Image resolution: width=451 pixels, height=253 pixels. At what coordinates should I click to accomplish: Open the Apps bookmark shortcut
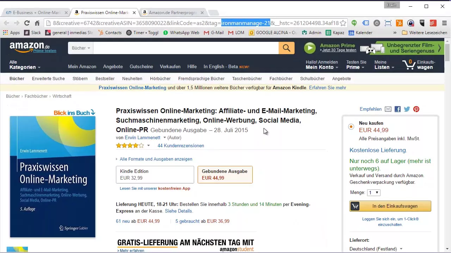(11, 33)
